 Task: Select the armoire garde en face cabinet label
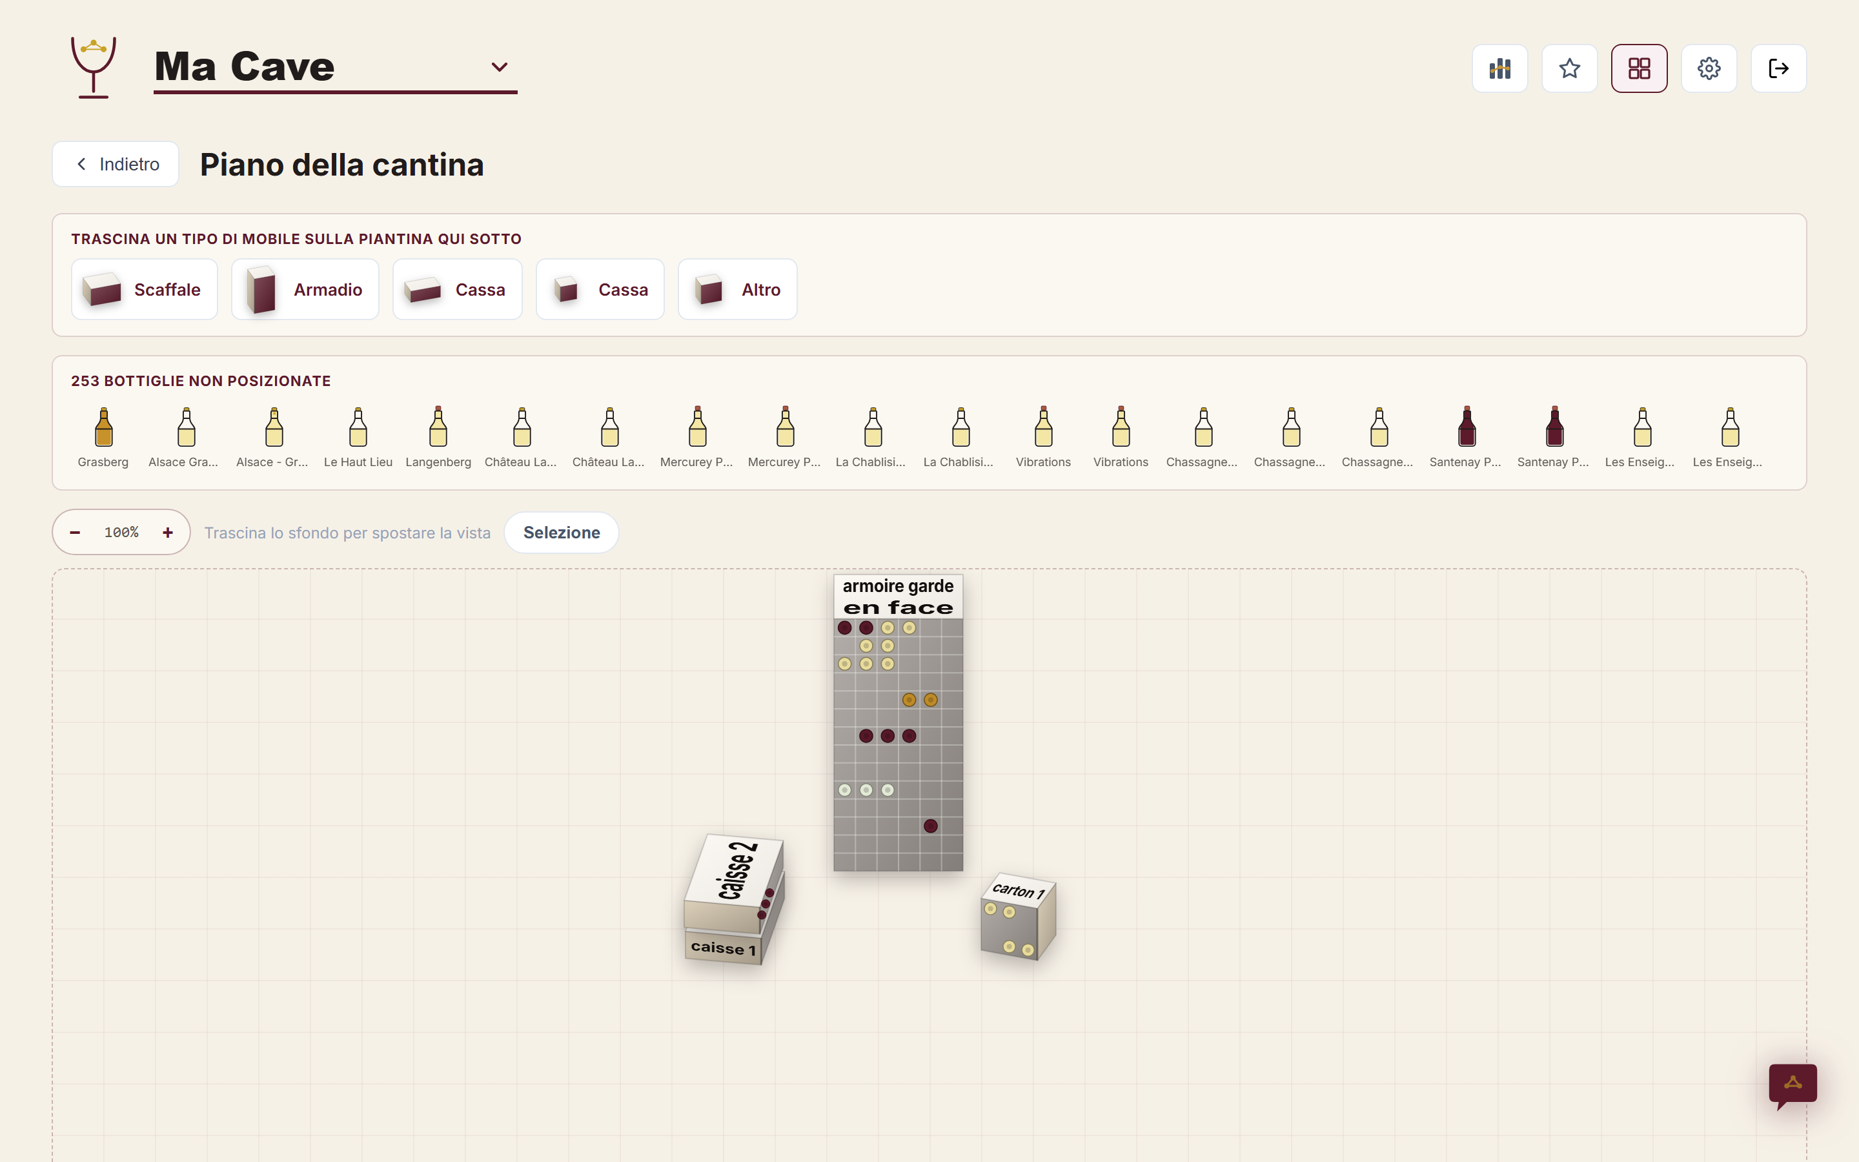[x=898, y=596]
